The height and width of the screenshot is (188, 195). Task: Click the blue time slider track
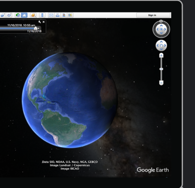coord(17,28)
